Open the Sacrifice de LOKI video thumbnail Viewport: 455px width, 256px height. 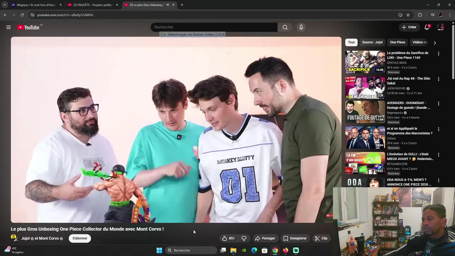[x=365, y=62]
